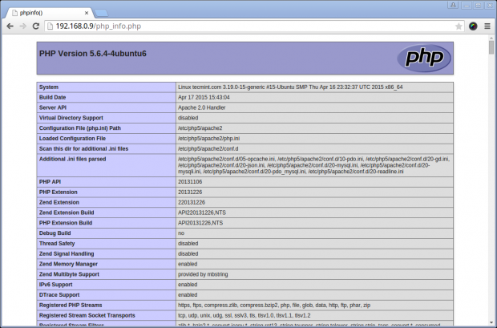
Task: Click the PHP Version 5.6.4-4ubuntu6 heading
Action: tap(93, 53)
